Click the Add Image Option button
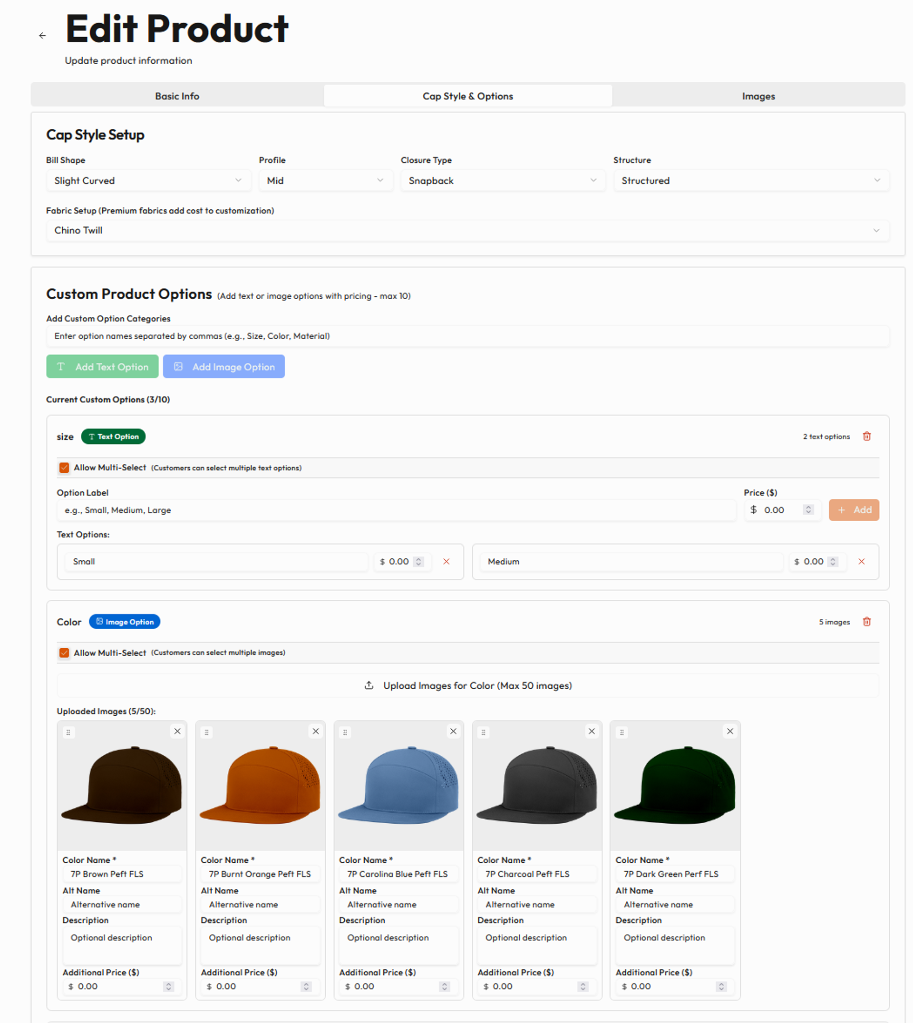This screenshot has height=1023, width=913. [224, 366]
